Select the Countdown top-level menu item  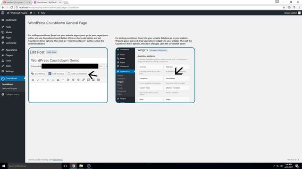pos(11,78)
